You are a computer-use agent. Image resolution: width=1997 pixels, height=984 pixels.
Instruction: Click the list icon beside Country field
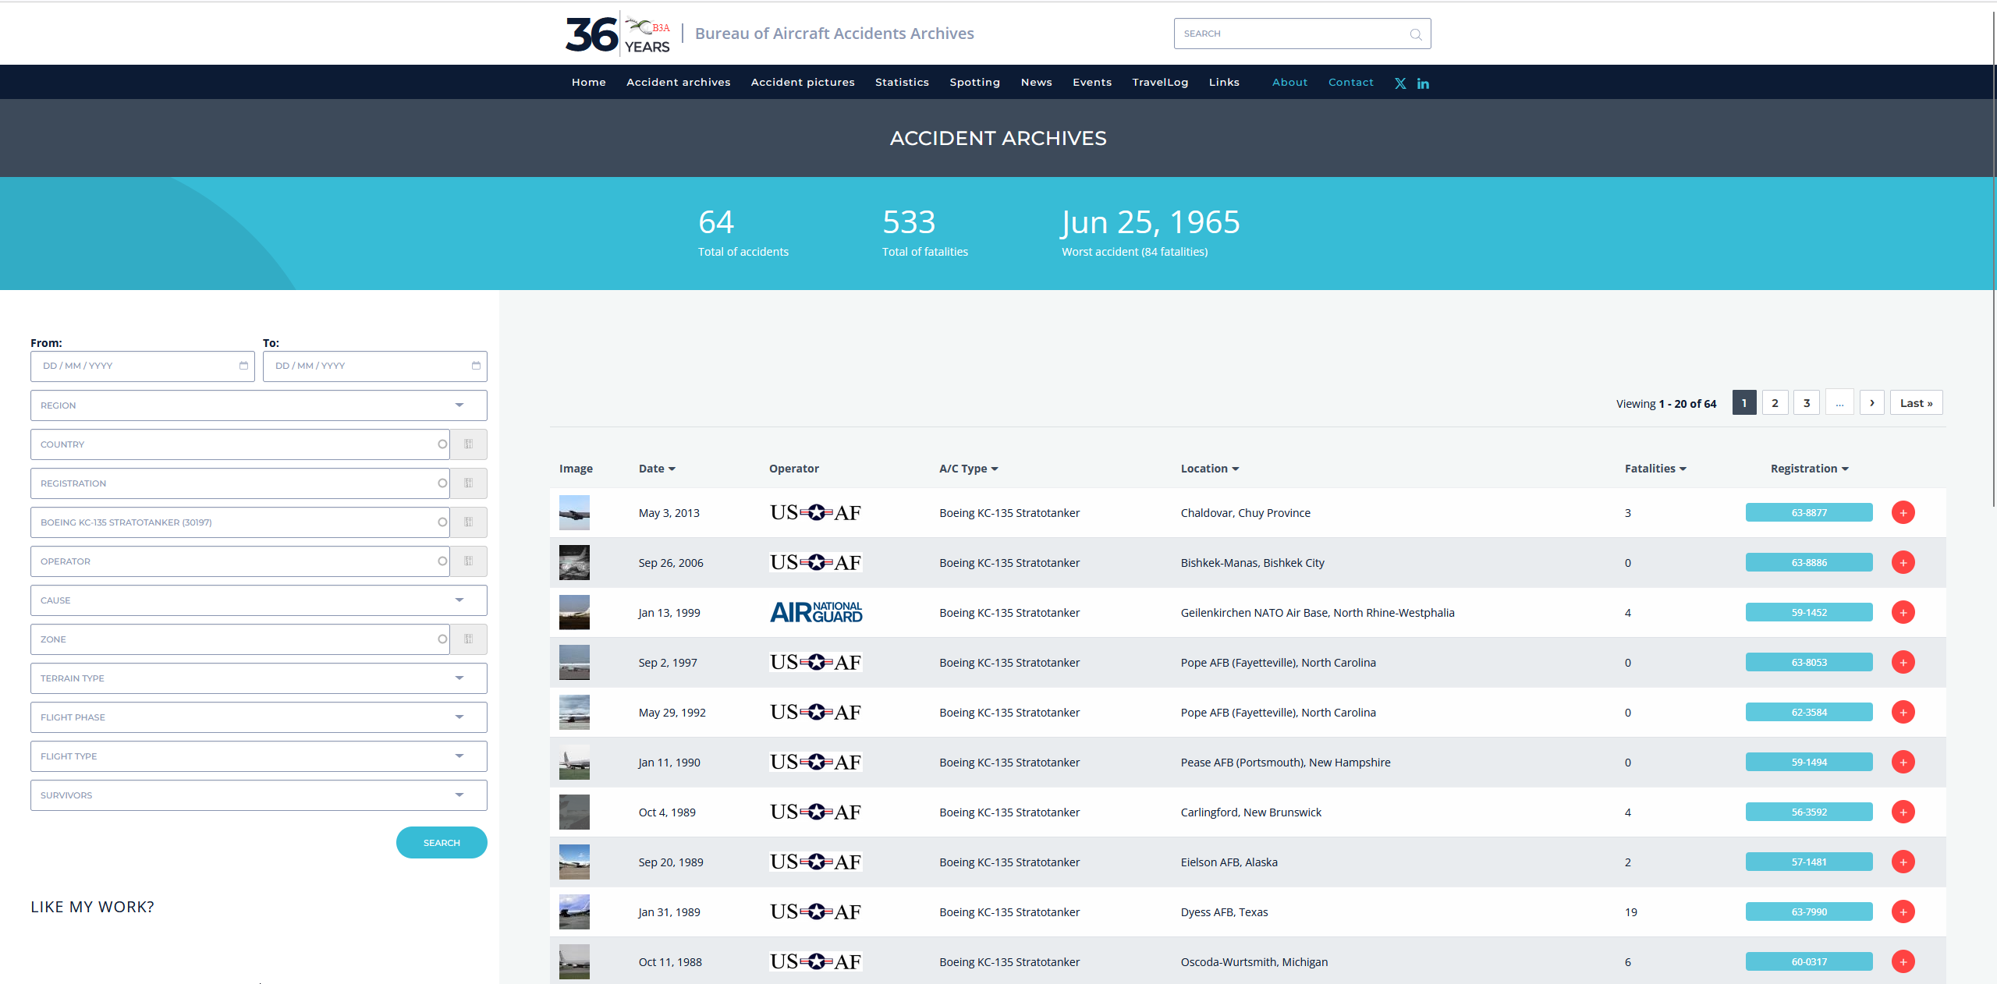(x=468, y=444)
